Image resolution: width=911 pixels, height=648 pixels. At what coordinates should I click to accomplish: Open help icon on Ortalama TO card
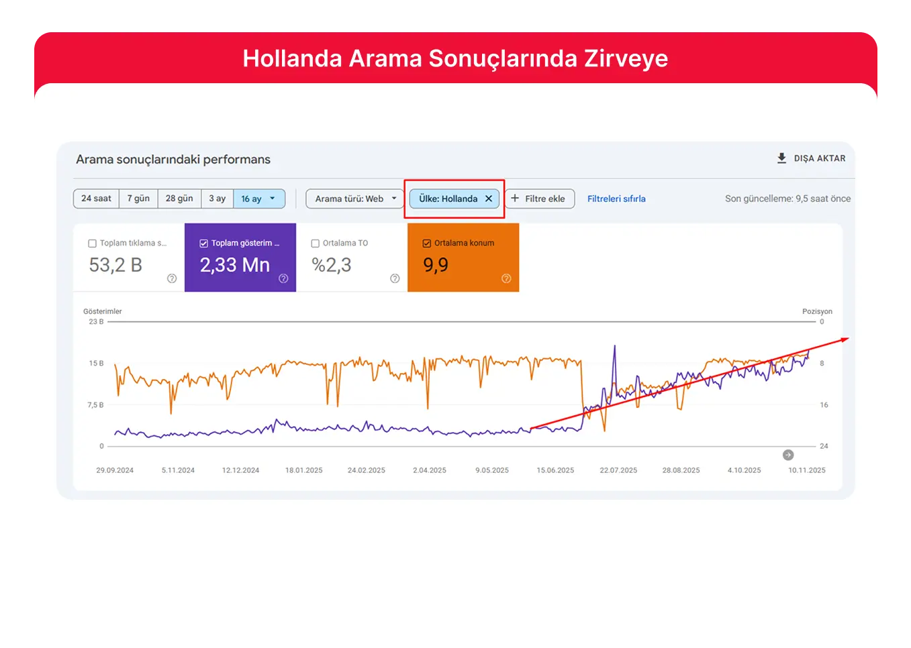coord(395,278)
